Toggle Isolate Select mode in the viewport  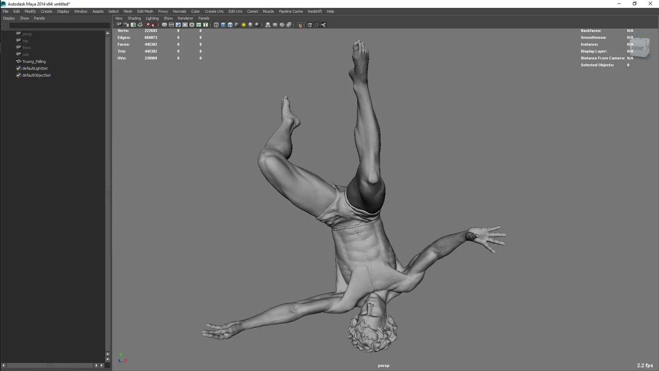pos(299,25)
